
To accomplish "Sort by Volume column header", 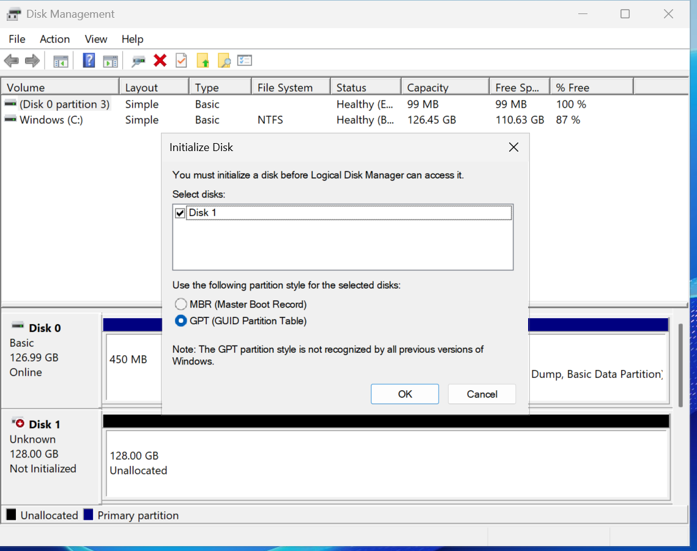I will [x=61, y=87].
